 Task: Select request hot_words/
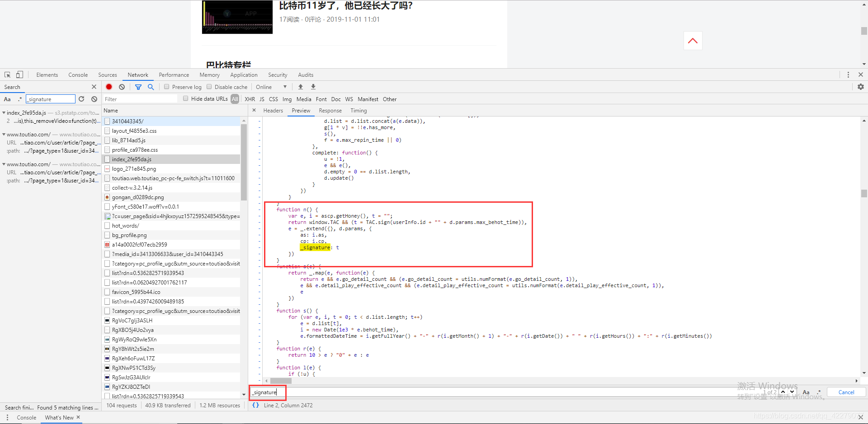[171, 225]
